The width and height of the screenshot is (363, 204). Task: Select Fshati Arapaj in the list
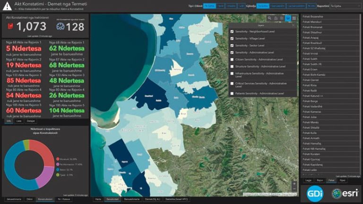tap(330, 38)
